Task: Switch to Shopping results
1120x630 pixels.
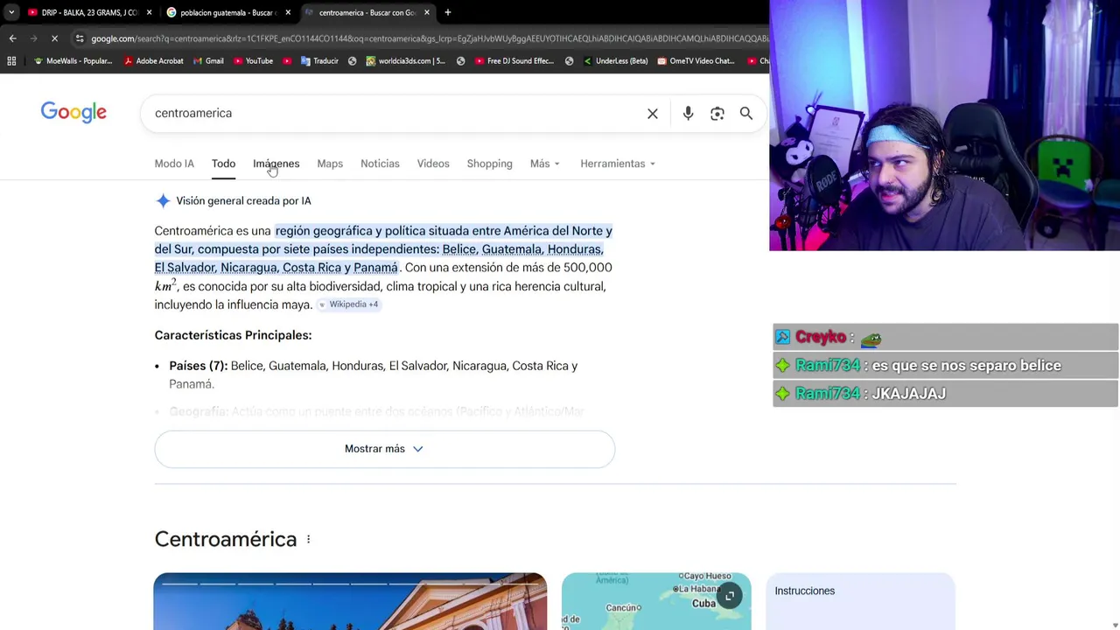Action: pos(489,164)
